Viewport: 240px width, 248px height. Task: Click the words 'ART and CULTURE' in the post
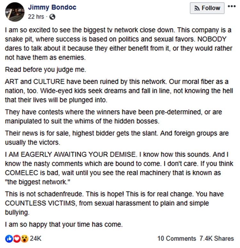click(35, 81)
